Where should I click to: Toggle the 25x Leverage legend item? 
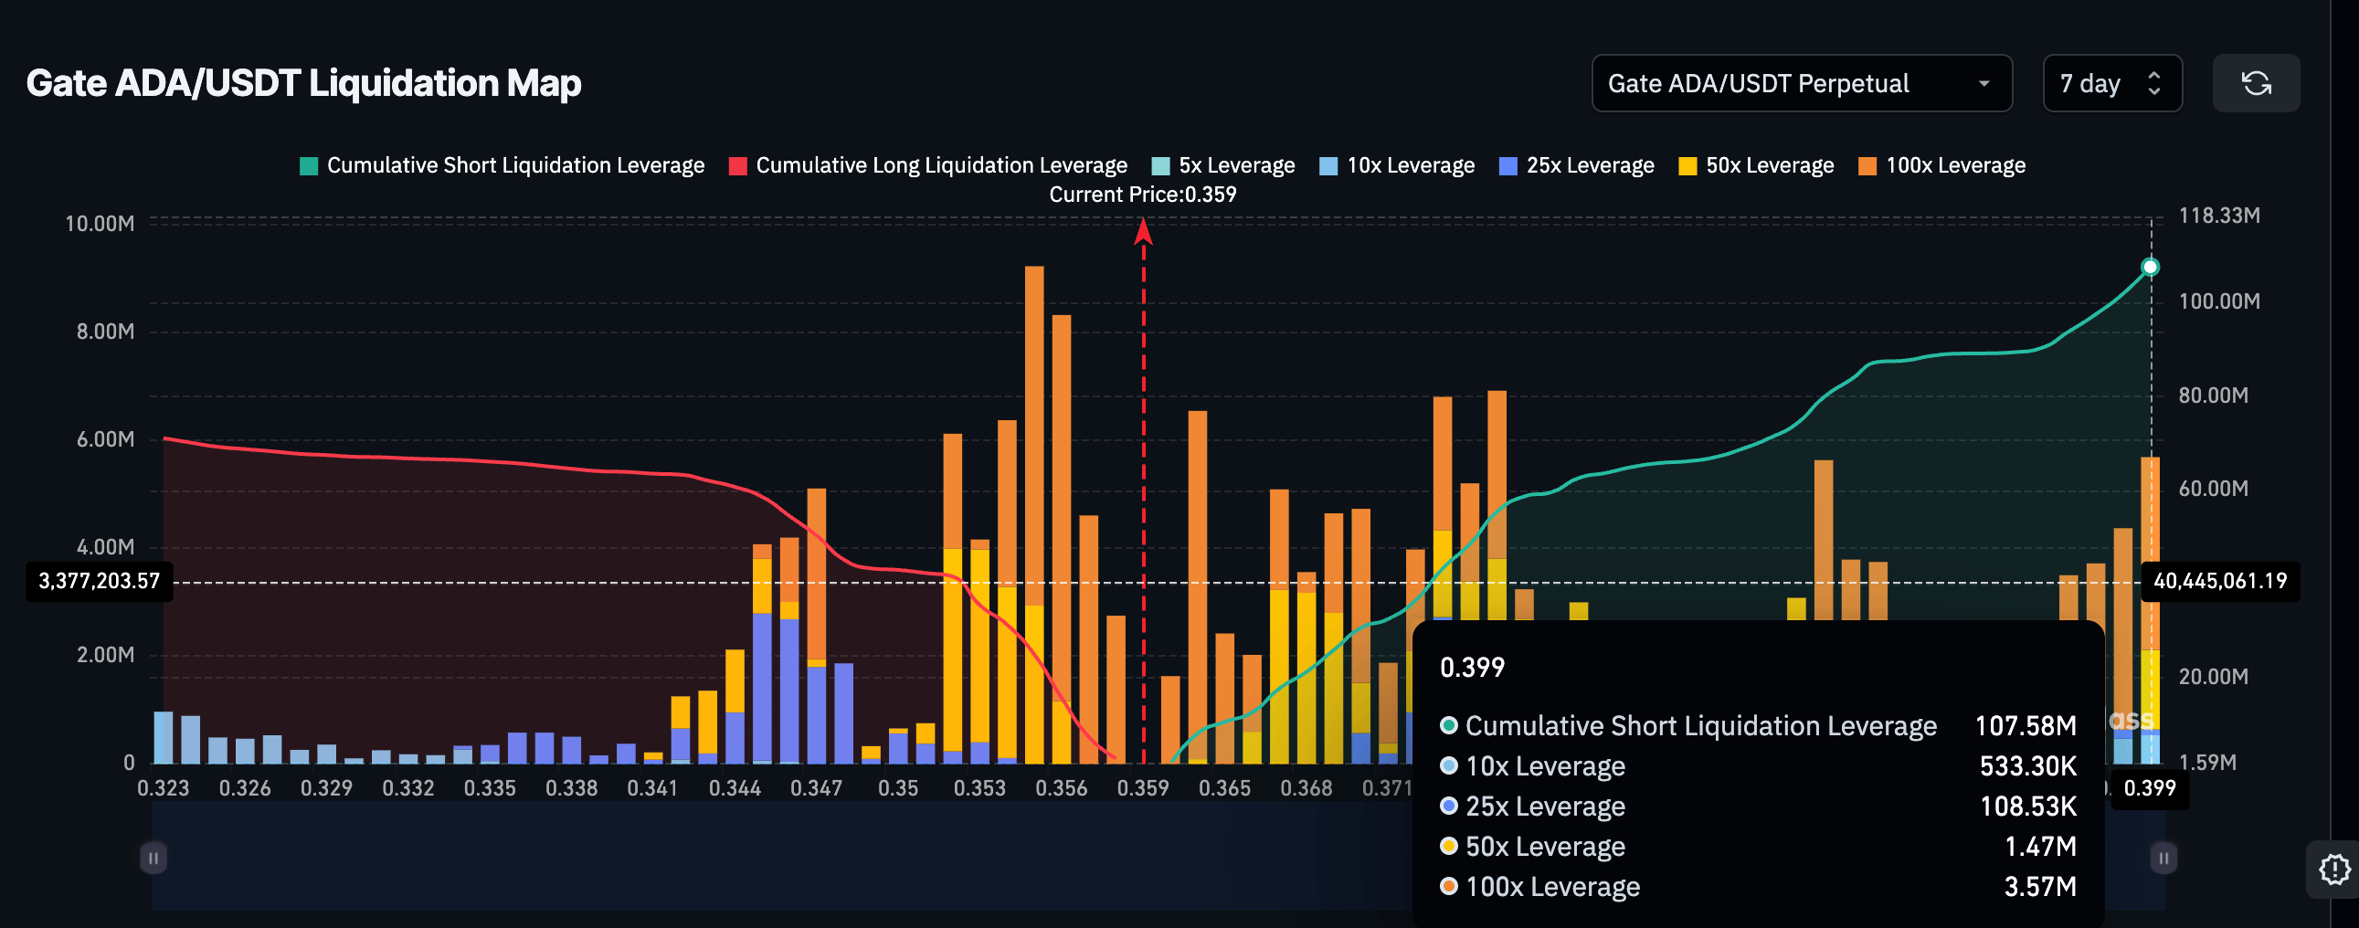[1576, 165]
